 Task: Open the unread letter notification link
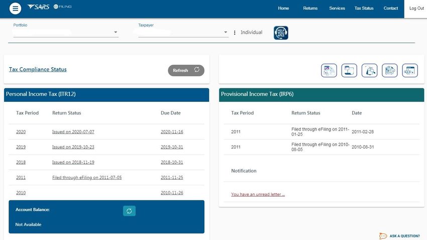coord(258,194)
